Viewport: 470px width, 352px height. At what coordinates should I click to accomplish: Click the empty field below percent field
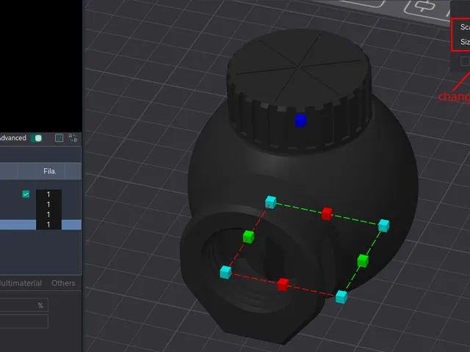tap(24, 321)
